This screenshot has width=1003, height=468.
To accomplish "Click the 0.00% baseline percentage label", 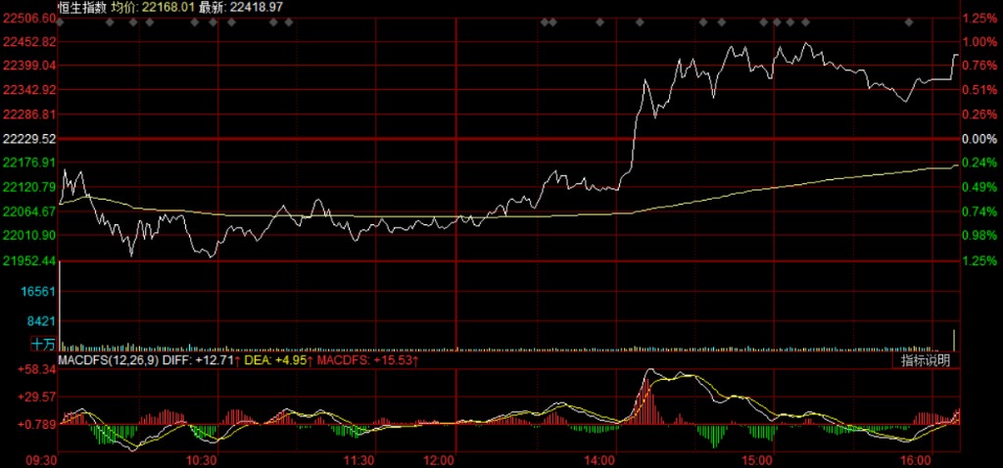I will pyautogui.click(x=979, y=139).
